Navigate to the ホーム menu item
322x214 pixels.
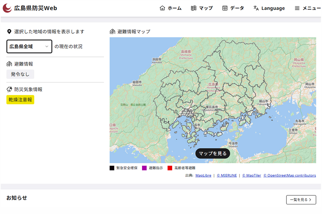(174, 8)
